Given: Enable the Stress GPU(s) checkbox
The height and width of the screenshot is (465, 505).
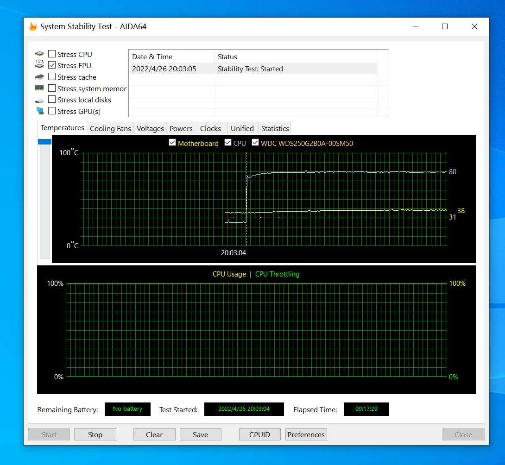Looking at the screenshot, I should tap(52, 111).
